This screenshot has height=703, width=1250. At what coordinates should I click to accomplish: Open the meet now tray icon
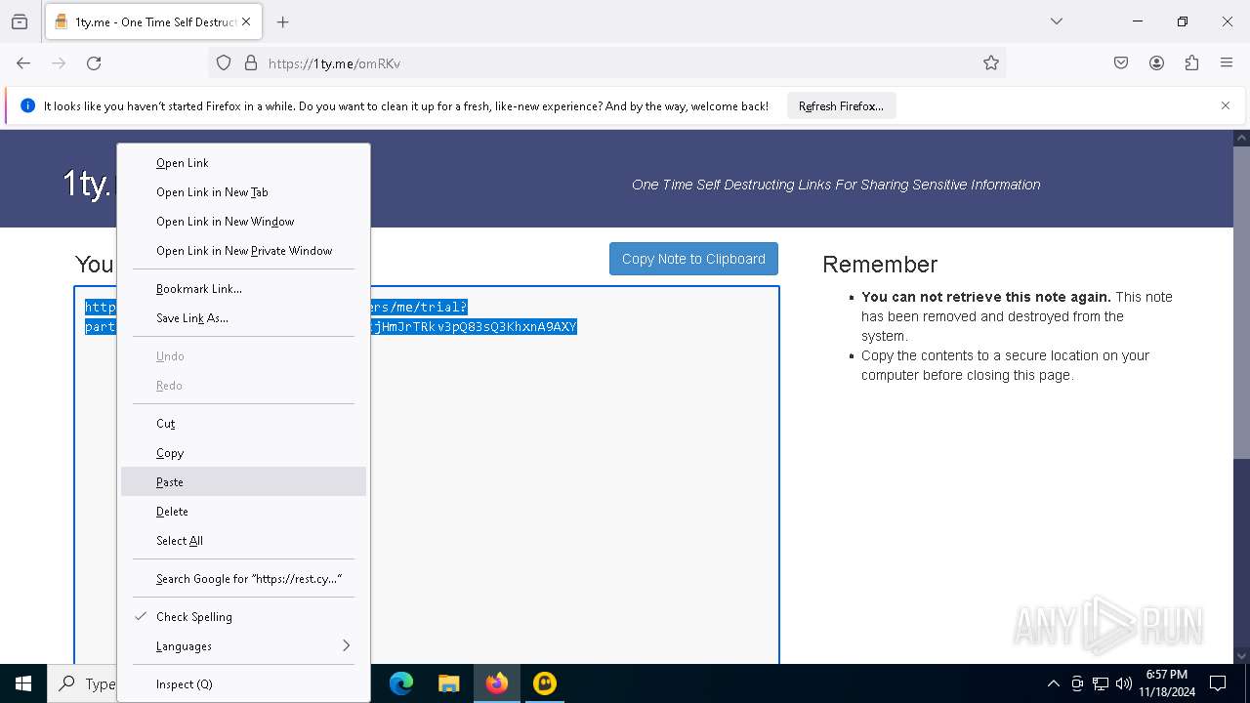1077,683
